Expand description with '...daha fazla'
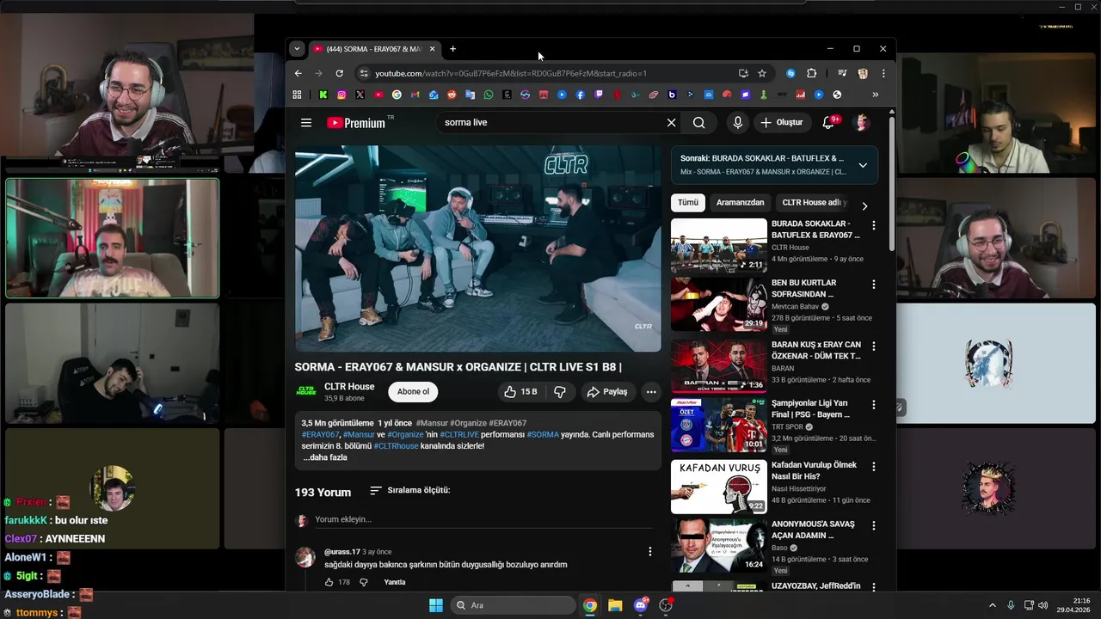1101x619 pixels. point(324,457)
